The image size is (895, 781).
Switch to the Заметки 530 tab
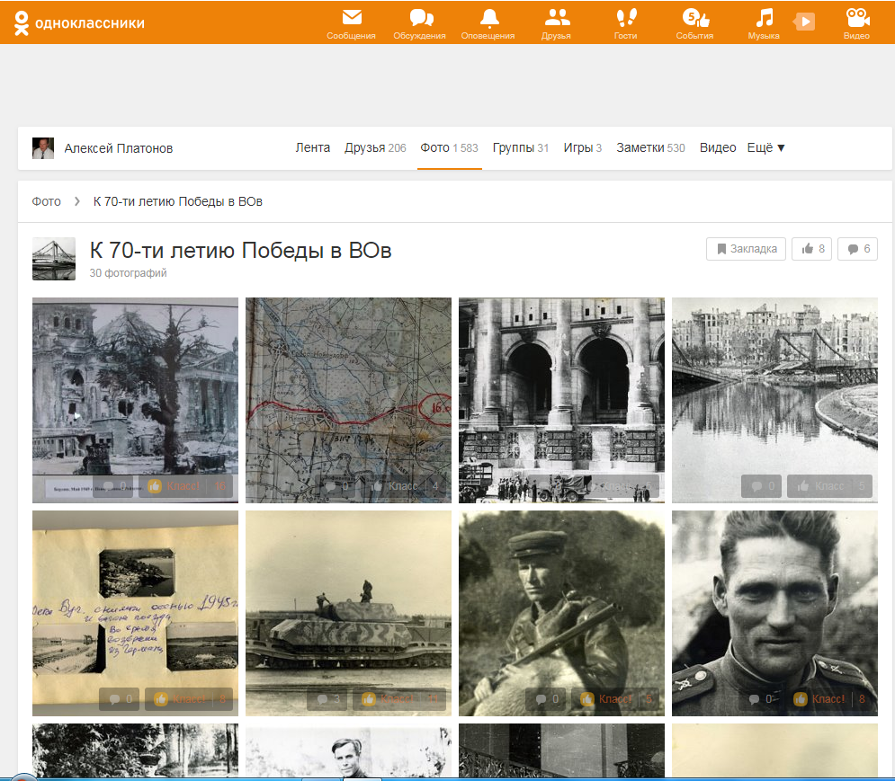[x=650, y=147]
